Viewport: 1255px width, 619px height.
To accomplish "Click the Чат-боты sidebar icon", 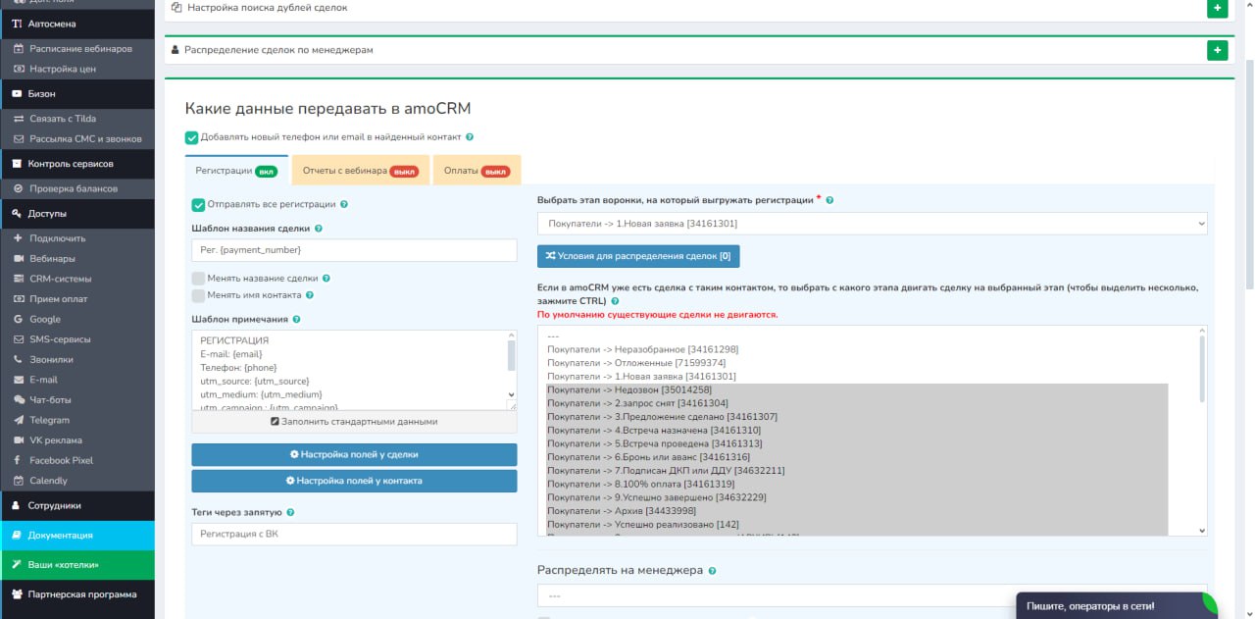I will (x=18, y=400).
